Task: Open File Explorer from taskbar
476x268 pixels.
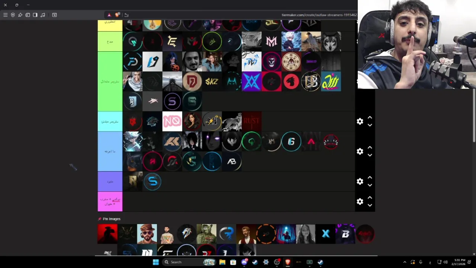Action: 222,262
